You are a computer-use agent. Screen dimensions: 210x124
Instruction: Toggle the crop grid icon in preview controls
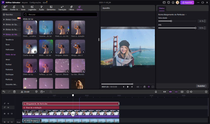[149, 87]
